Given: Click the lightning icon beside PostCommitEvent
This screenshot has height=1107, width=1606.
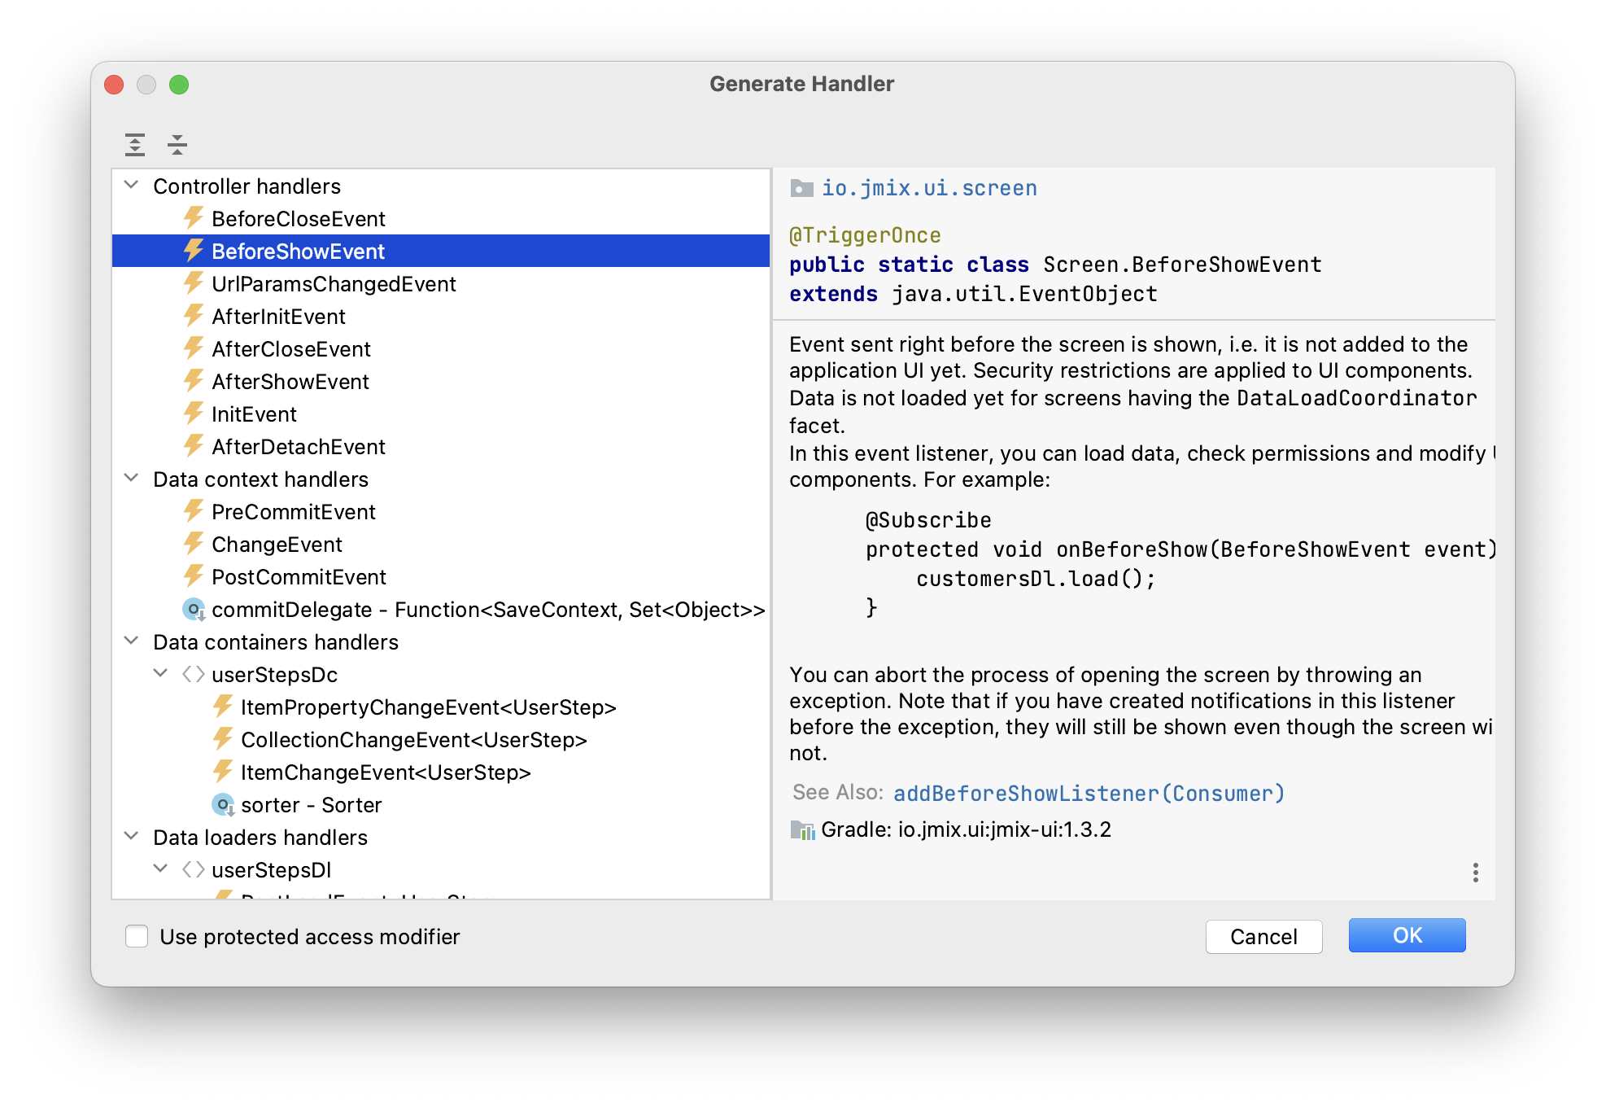Looking at the screenshot, I should click(193, 576).
